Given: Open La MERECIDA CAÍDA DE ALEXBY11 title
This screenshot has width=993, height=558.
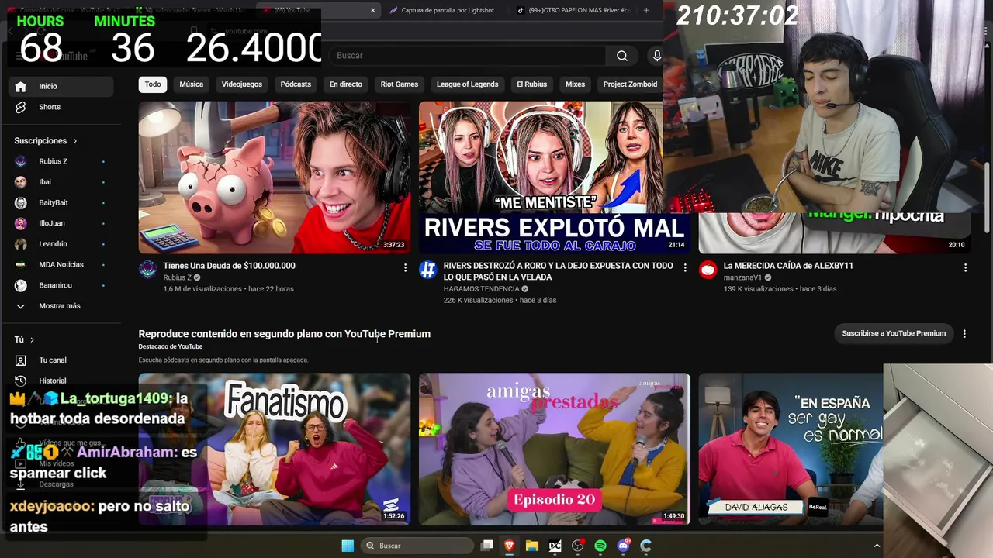Looking at the screenshot, I should click(x=788, y=266).
